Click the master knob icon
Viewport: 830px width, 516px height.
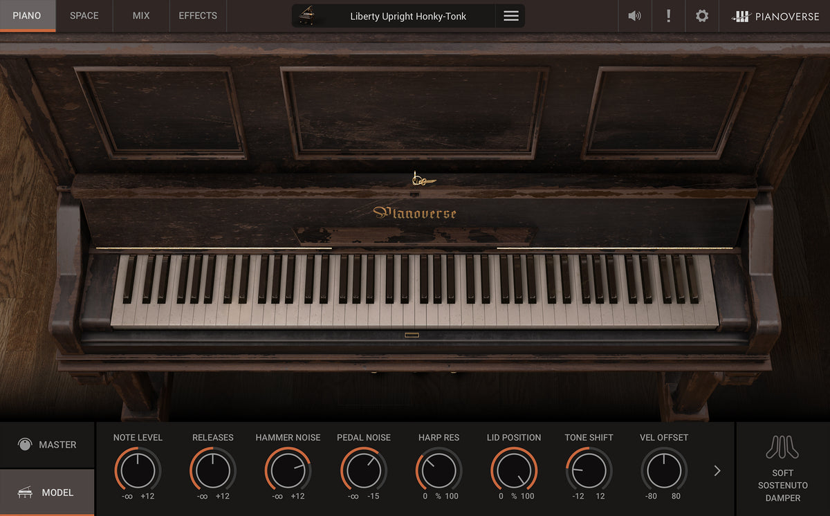click(25, 445)
